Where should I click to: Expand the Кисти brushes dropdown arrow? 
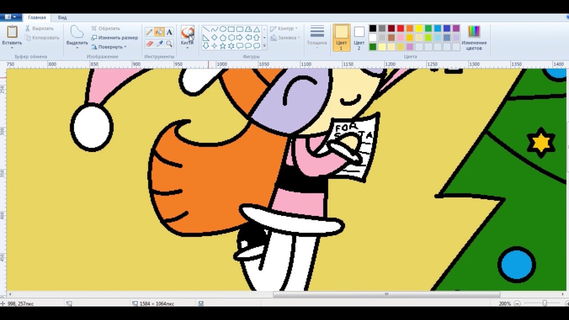187,48
